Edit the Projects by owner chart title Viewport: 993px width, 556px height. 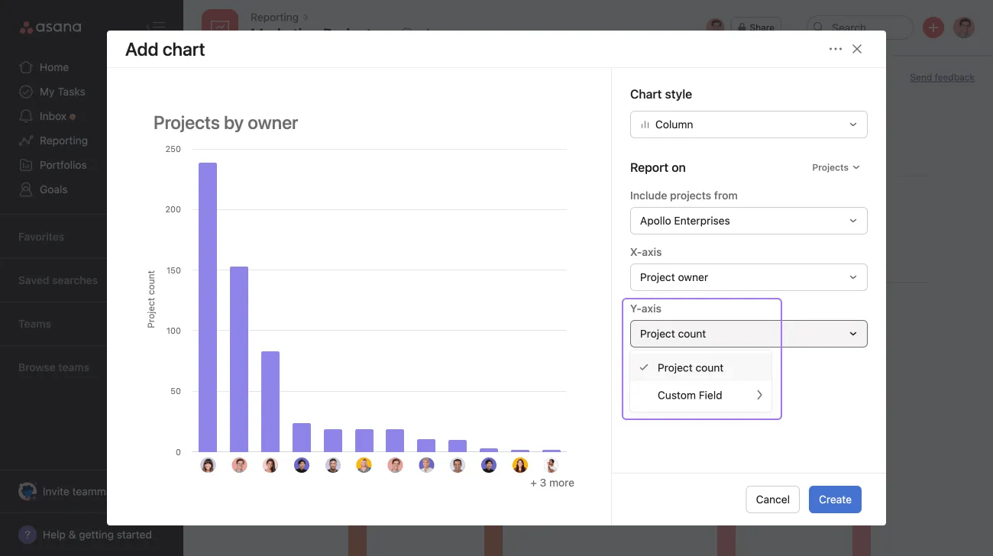[225, 123]
